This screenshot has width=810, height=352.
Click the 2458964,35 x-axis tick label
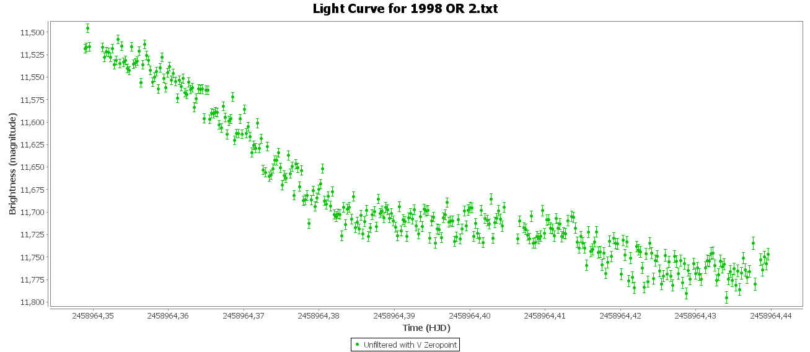[93, 316]
